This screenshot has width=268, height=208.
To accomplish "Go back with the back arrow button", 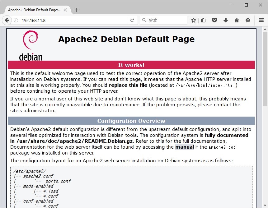I will click(x=7, y=20).
